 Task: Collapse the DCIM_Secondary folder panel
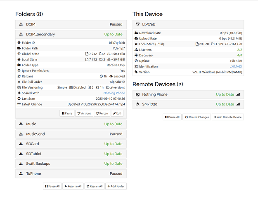point(70,34)
